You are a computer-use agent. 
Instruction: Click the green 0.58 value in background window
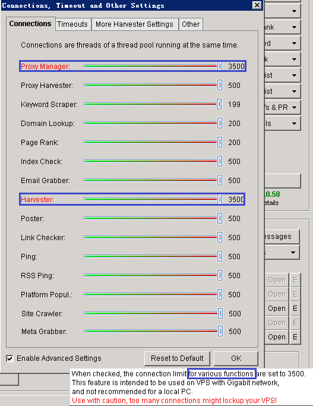[x=272, y=194]
